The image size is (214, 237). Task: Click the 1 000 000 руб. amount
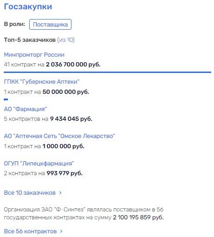(x=64, y=146)
